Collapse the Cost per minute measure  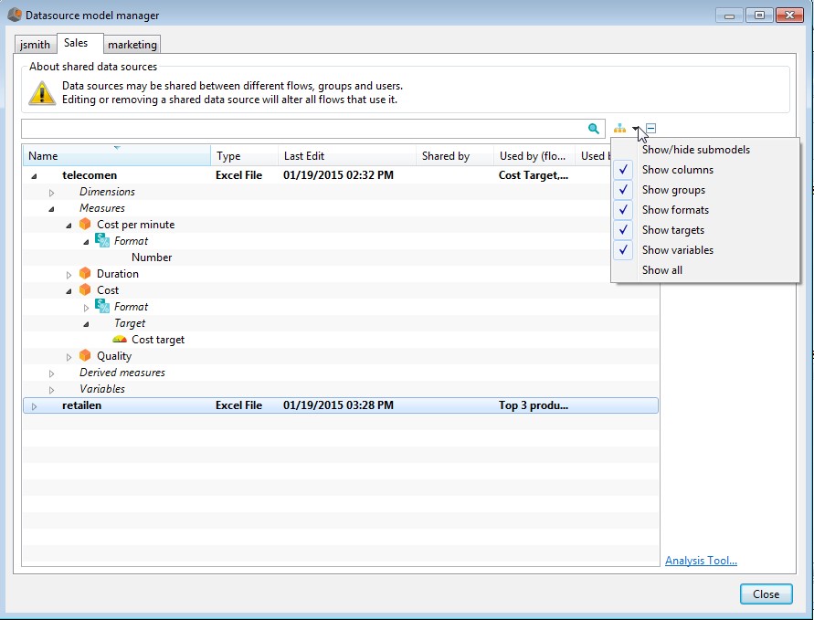[69, 226]
